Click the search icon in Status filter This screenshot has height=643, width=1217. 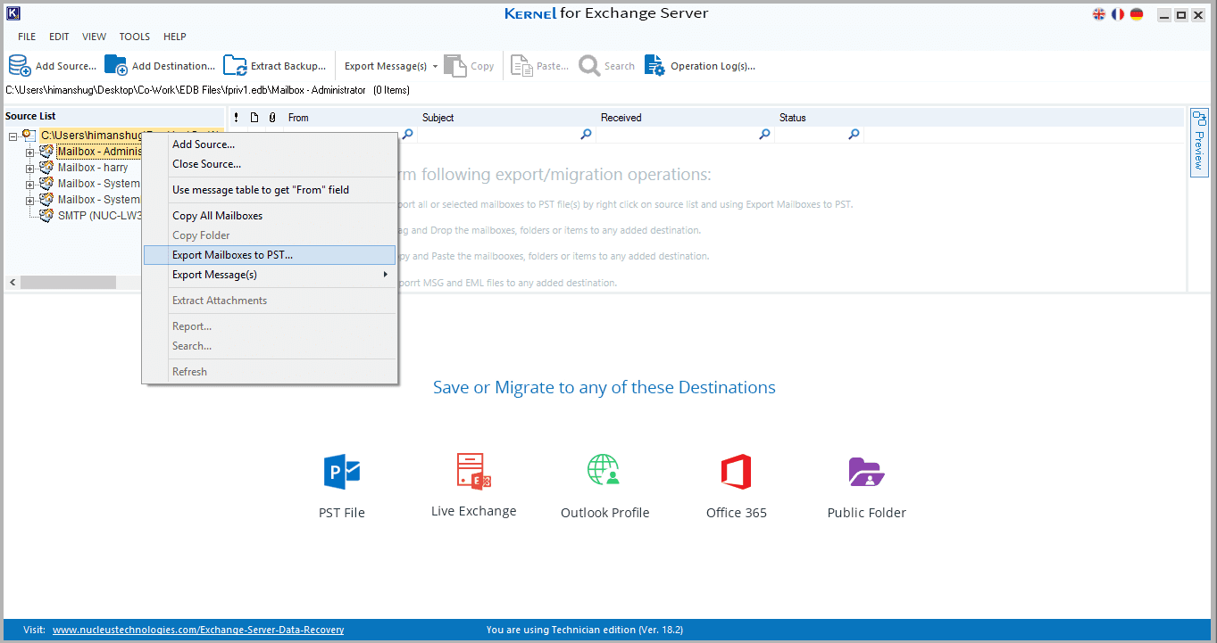(x=854, y=135)
